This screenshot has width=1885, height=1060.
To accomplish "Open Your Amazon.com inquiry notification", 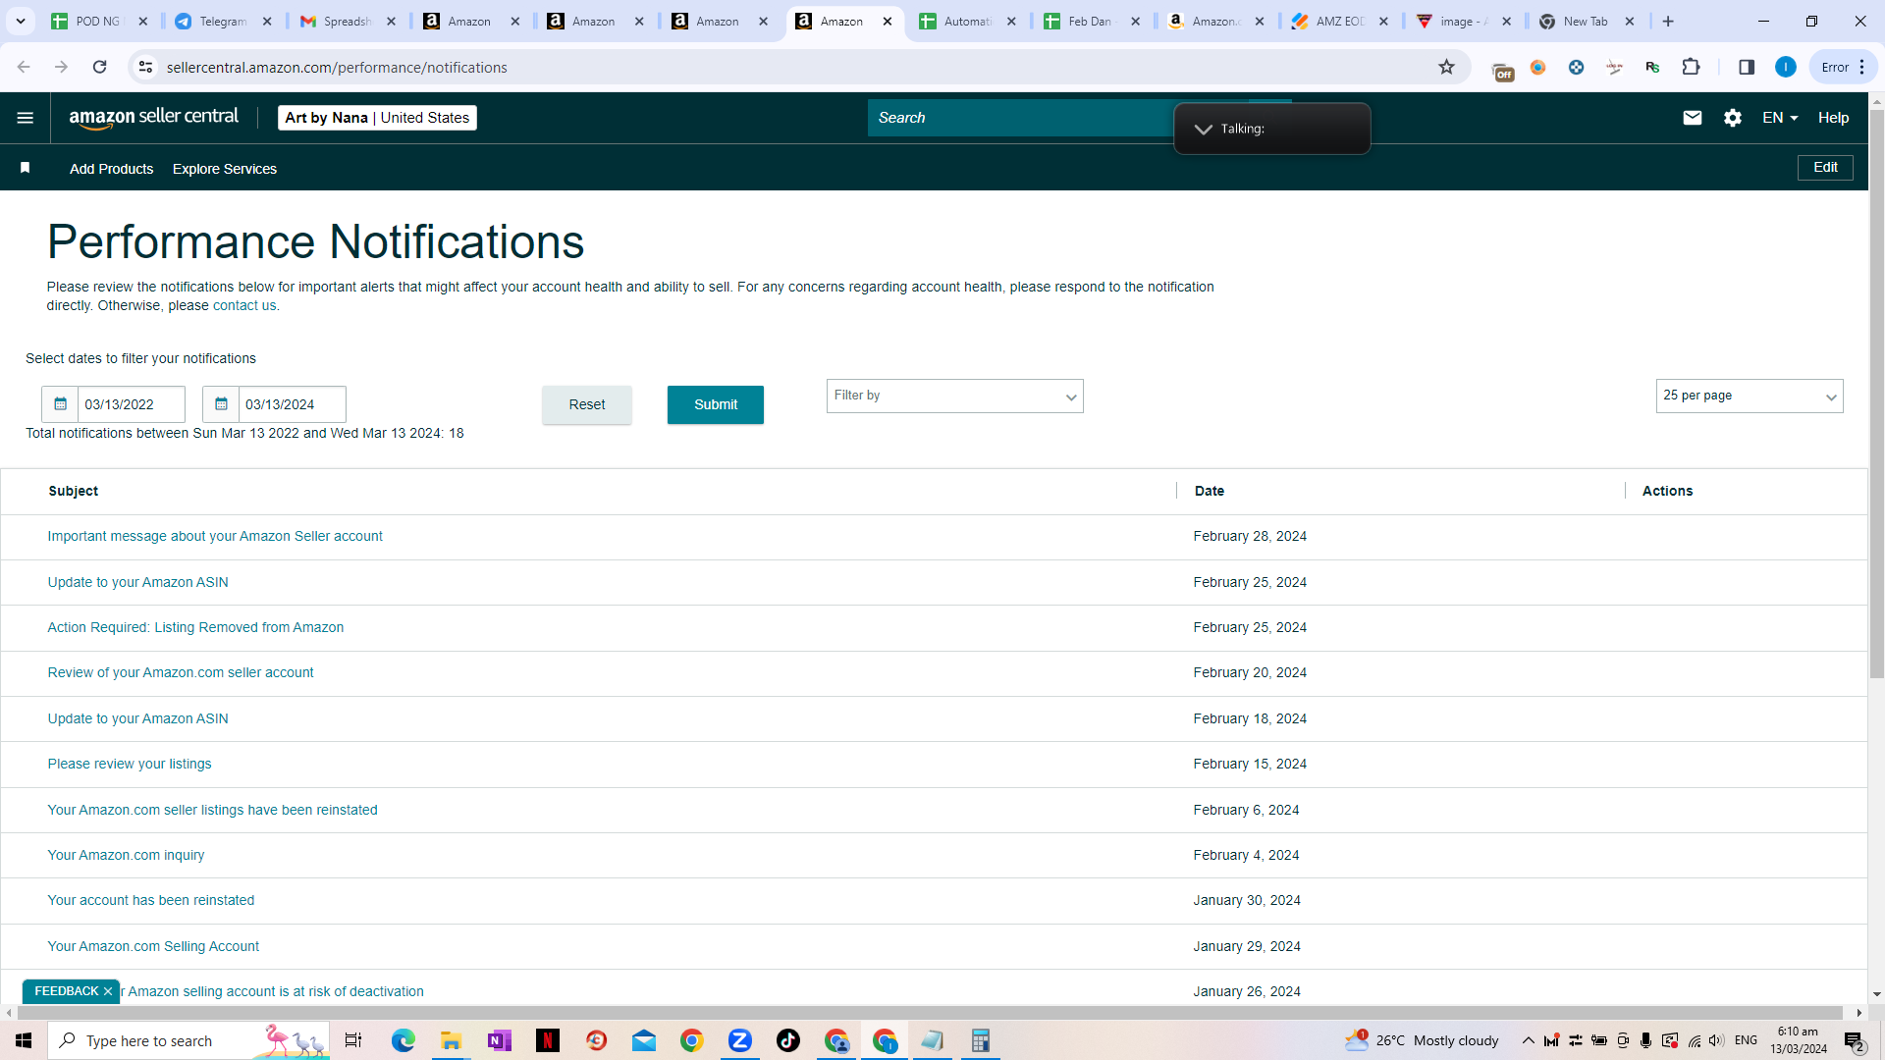I will pos(127,855).
